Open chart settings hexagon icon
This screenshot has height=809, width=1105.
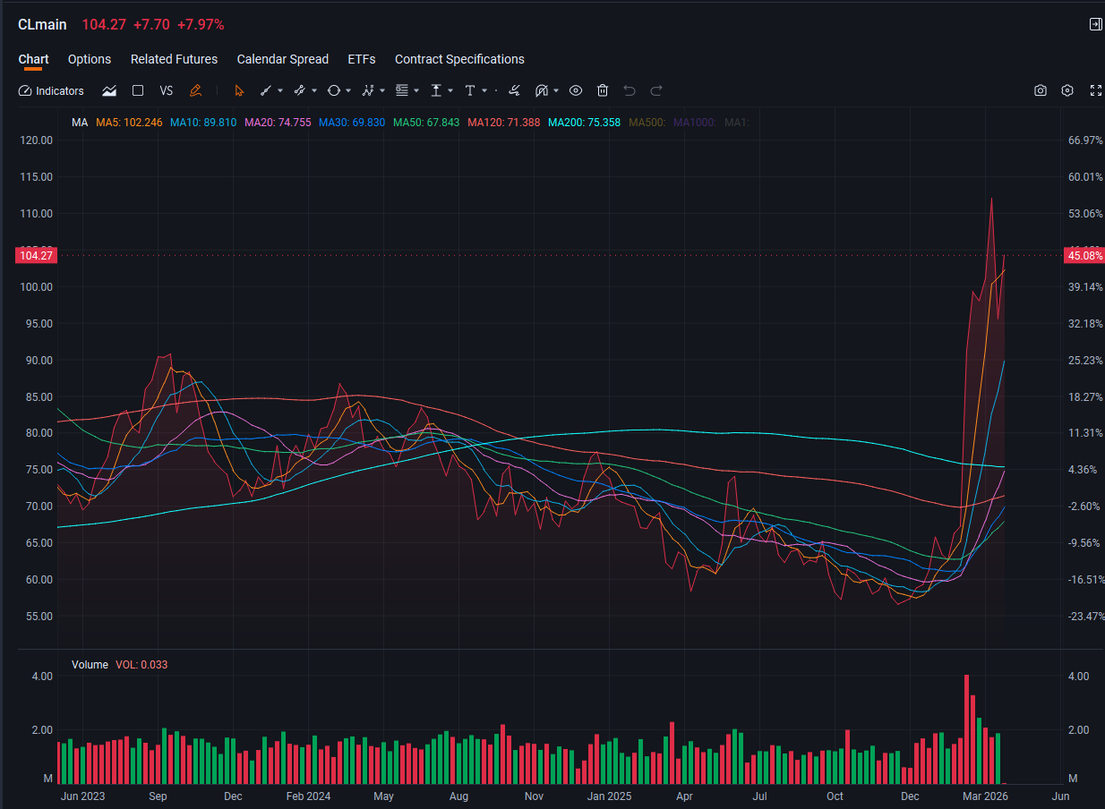coord(1067,90)
